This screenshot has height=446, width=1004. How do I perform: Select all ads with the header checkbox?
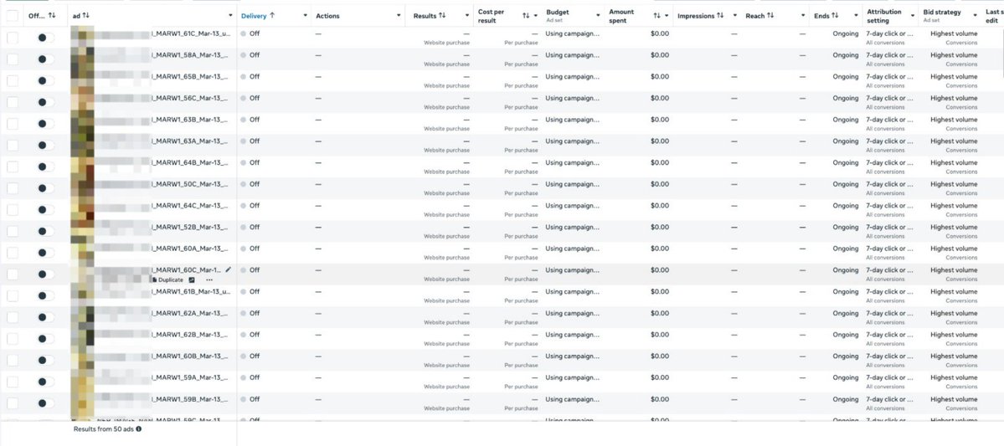click(x=13, y=16)
